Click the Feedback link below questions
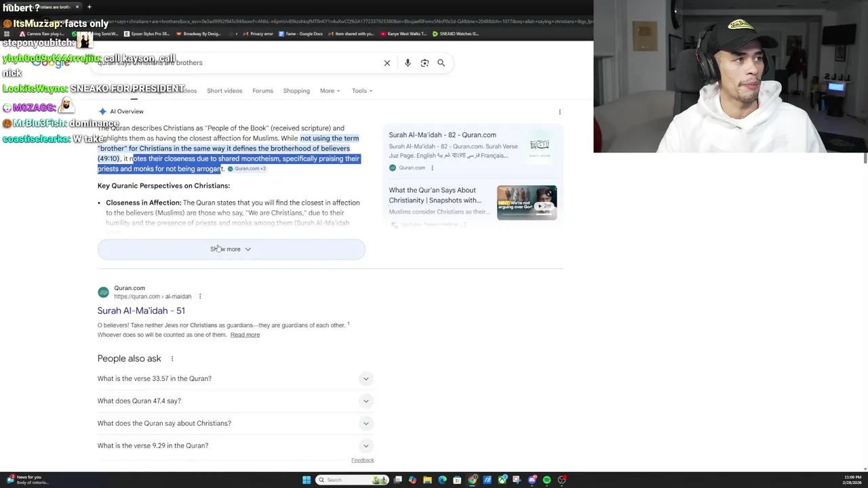868x488 pixels. pos(362,460)
